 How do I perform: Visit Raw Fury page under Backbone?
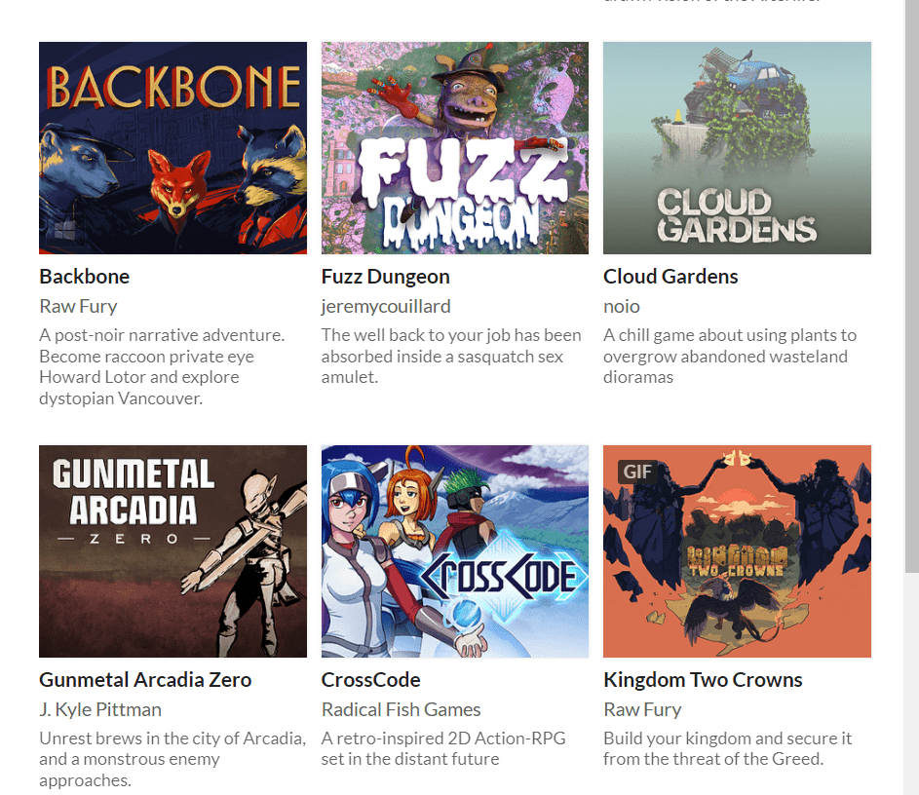point(78,306)
